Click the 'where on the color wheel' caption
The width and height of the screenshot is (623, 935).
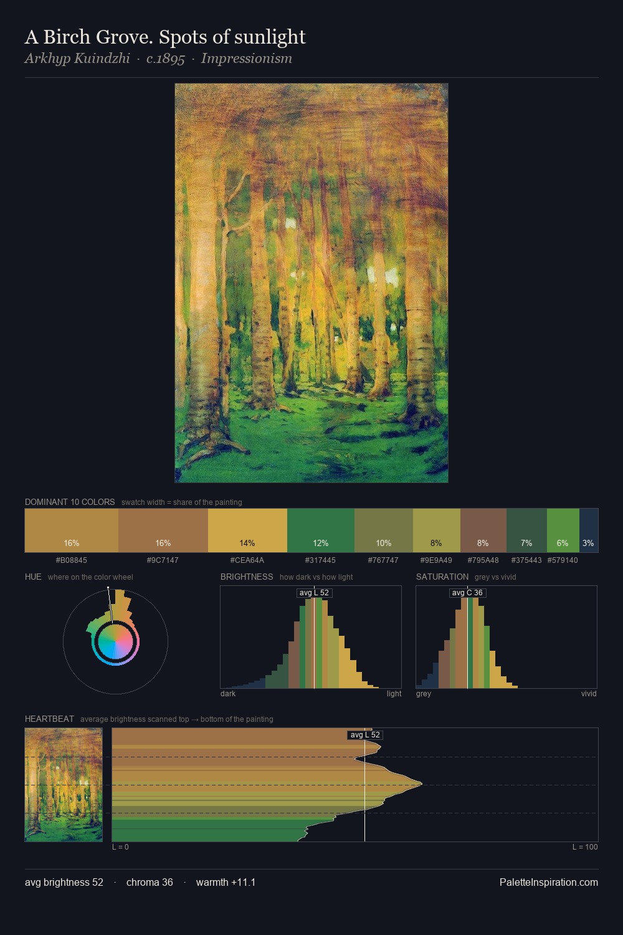pyautogui.click(x=90, y=577)
